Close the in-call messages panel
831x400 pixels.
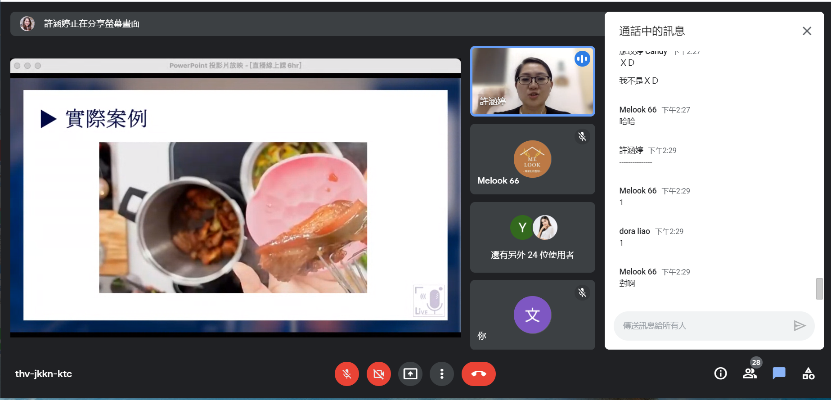(x=807, y=31)
